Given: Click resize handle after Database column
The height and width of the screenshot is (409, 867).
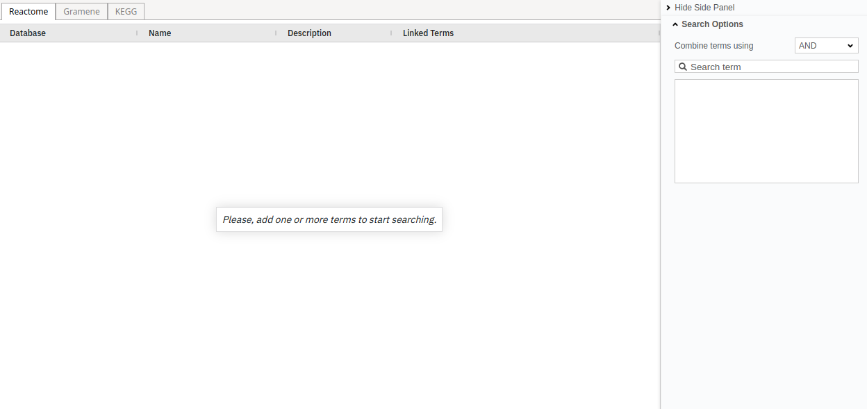Looking at the screenshot, I should point(136,33).
